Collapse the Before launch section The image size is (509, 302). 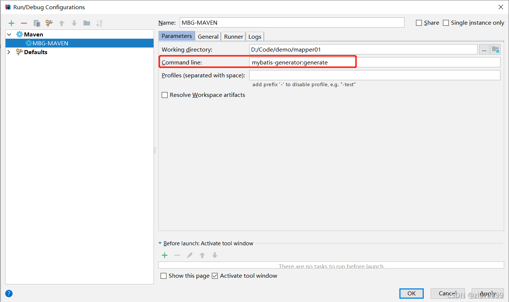pos(160,243)
